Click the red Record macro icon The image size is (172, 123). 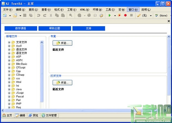(x=125, y=15)
